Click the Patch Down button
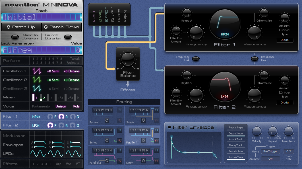Viewport: 302px width, 169px height. coord(62,27)
